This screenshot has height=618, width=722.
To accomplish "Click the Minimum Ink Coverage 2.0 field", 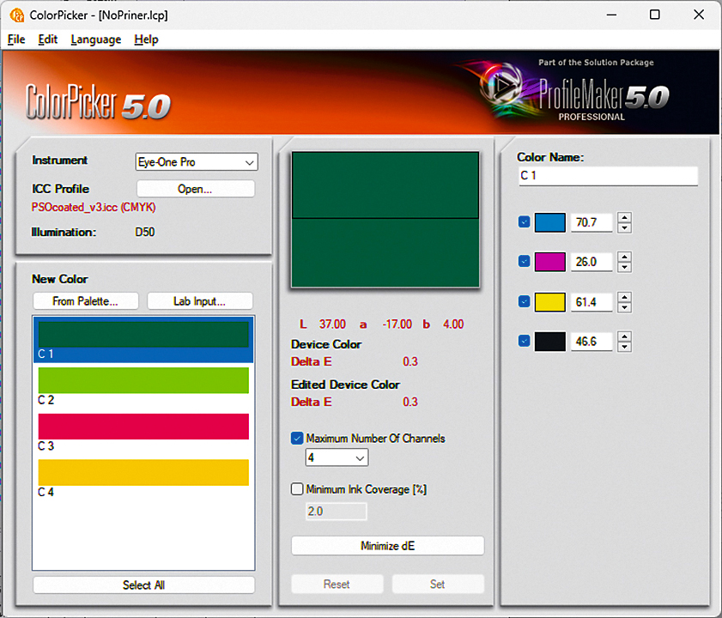I will [337, 512].
